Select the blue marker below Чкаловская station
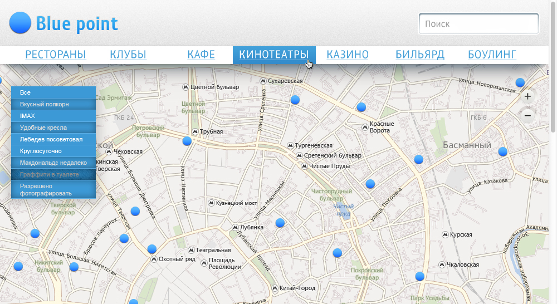Screen dimensions: 557x304 click(419, 276)
